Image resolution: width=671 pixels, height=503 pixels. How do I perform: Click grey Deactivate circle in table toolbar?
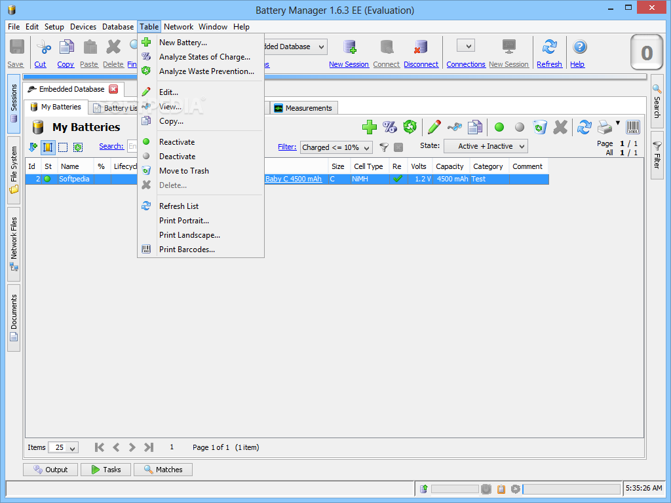pos(520,127)
